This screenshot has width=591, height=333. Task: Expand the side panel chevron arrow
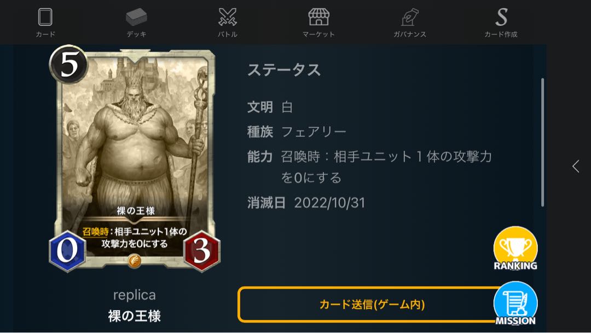(x=576, y=166)
